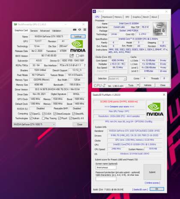Image resolution: width=180 pixels, height=199 pixels.
Task: Open the Mainboard tab in CPU-Z
Action: coord(108,17)
